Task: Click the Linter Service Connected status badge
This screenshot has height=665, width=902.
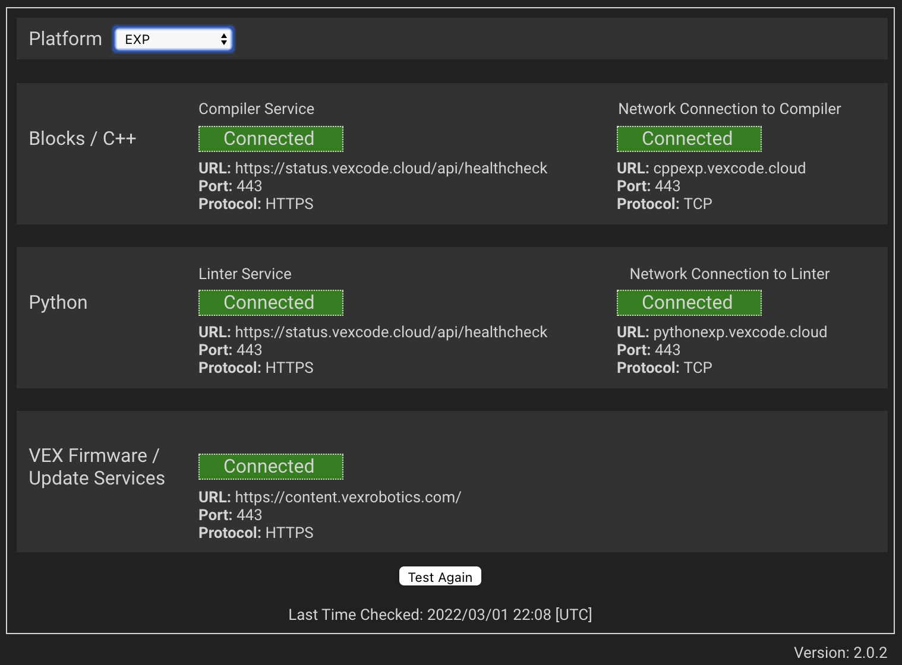Action: click(x=270, y=302)
